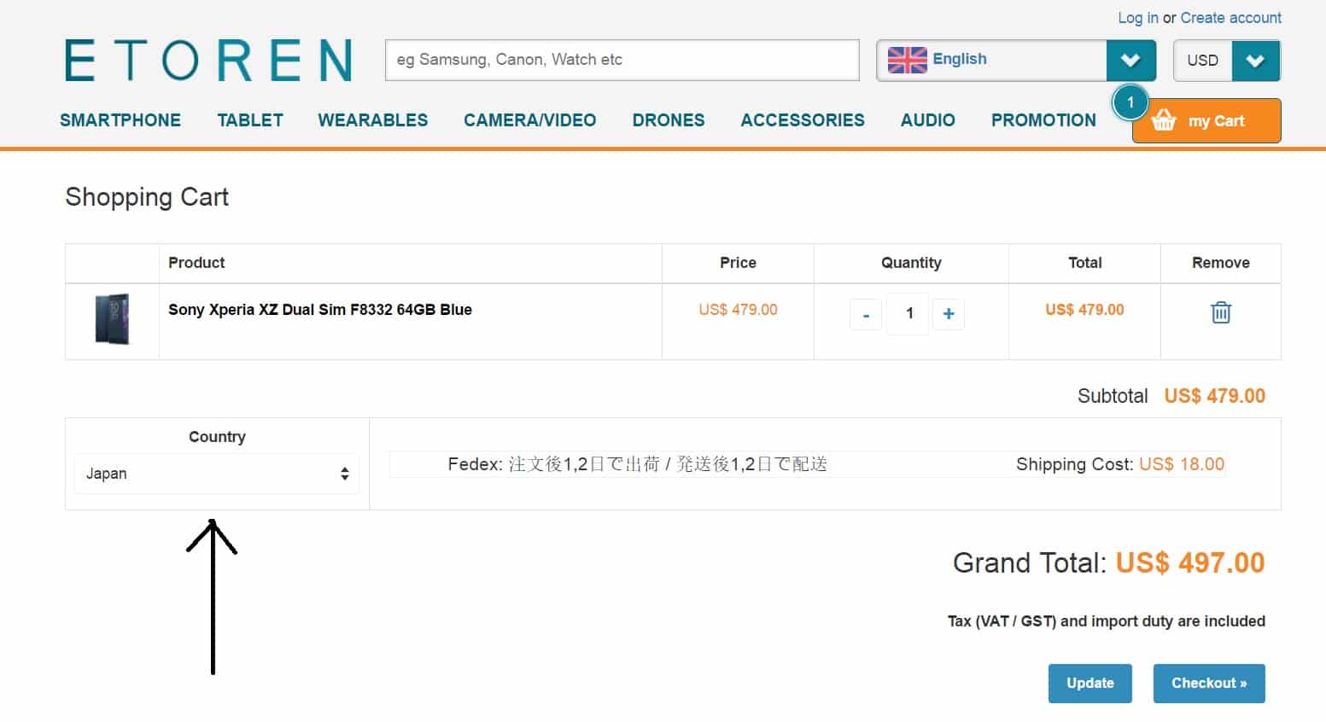This screenshot has height=722, width=1326.
Task: Proceed with the Checkout button
Action: [1209, 684]
